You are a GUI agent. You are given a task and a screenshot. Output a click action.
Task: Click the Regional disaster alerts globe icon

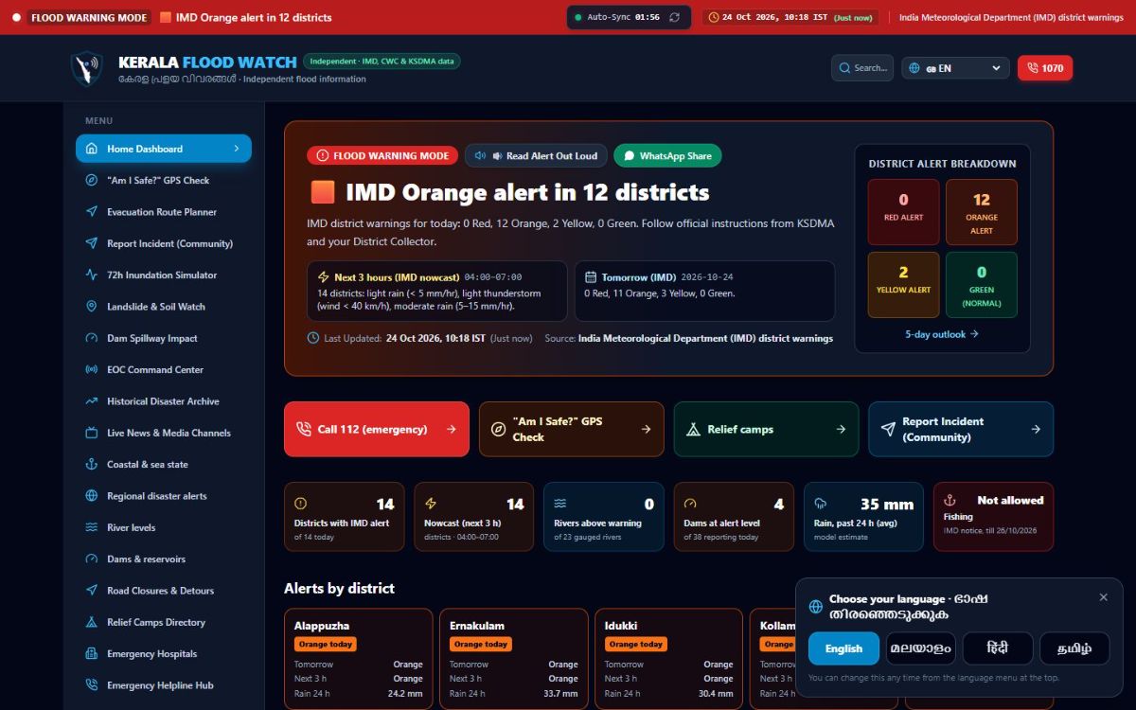coord(92,496)
